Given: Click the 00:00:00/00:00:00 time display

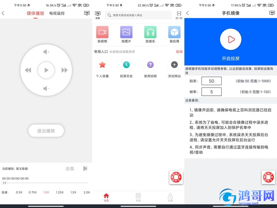Looking at the screenshot, I should [x=15, y=179].
